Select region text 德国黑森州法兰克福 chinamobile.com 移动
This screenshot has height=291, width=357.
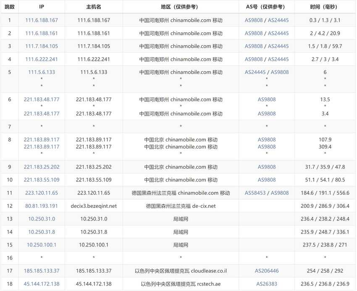click(181, 193)
